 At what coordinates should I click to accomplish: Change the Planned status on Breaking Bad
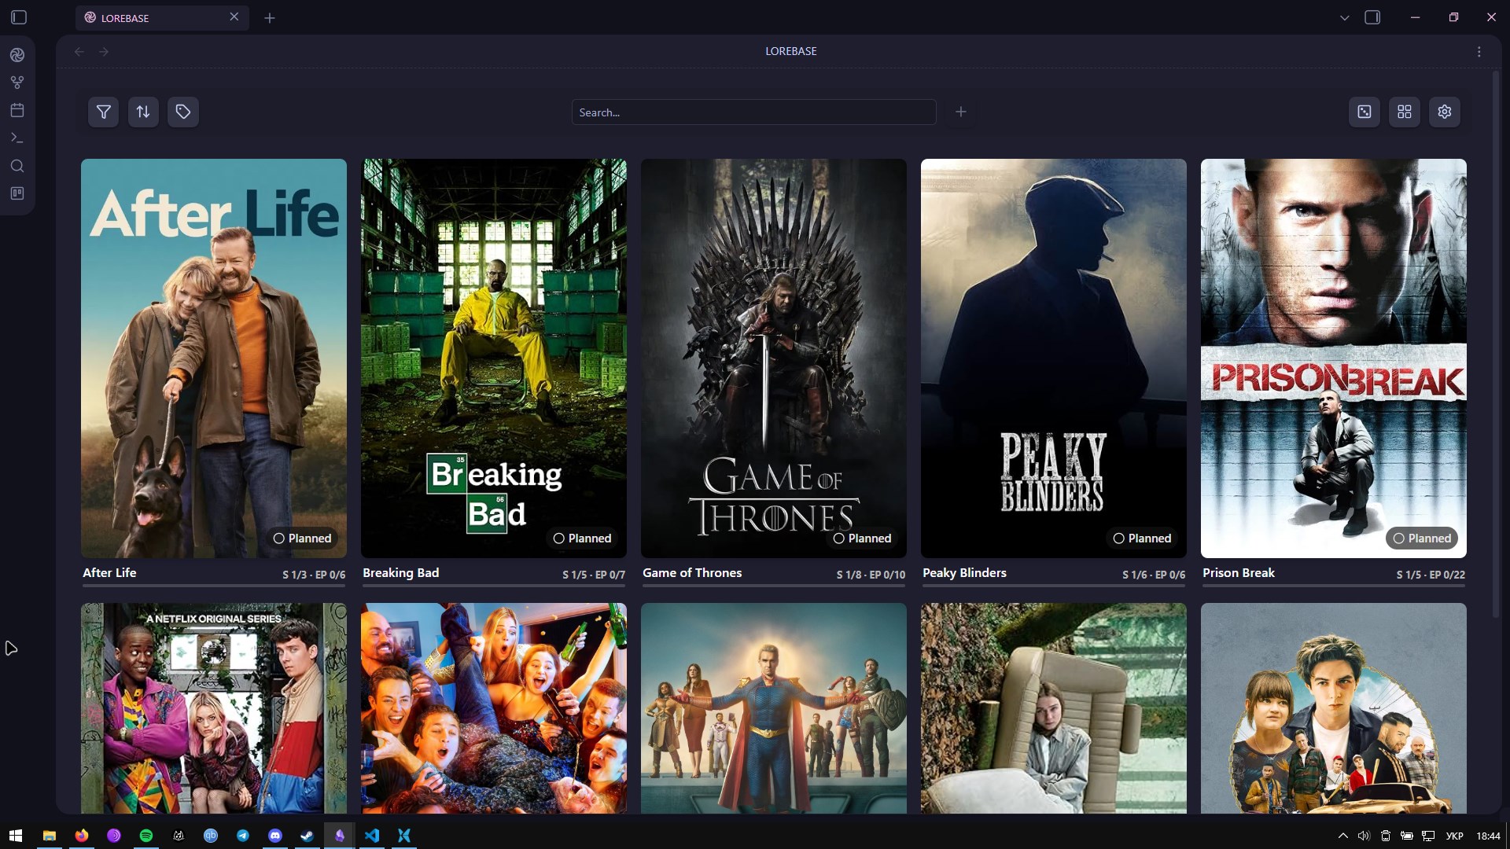coord(582,538)
